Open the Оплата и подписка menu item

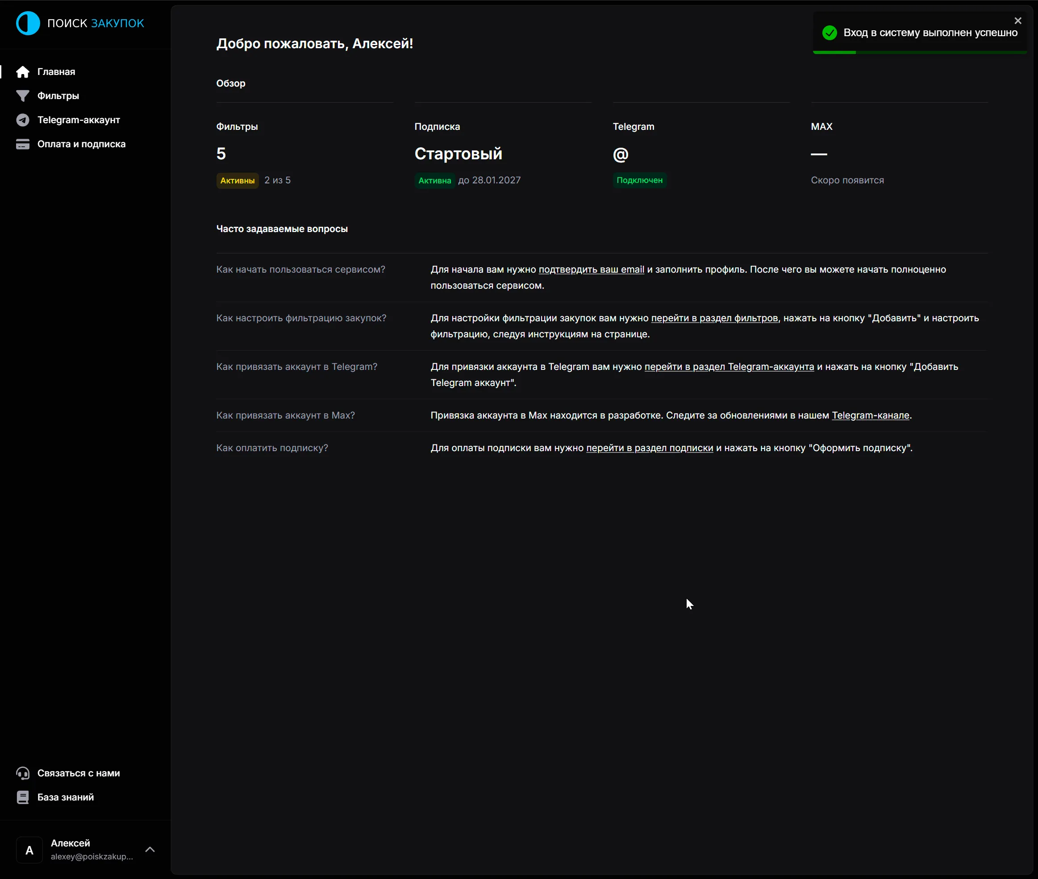tap(81, 144)
